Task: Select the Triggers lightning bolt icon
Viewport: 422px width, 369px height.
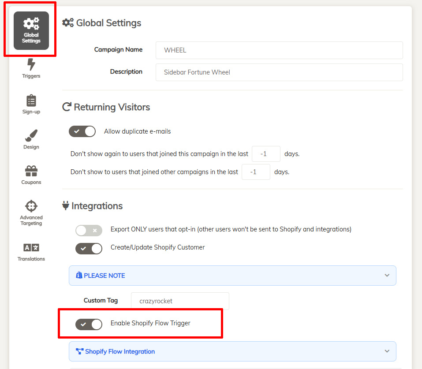Action: (31, 65)
